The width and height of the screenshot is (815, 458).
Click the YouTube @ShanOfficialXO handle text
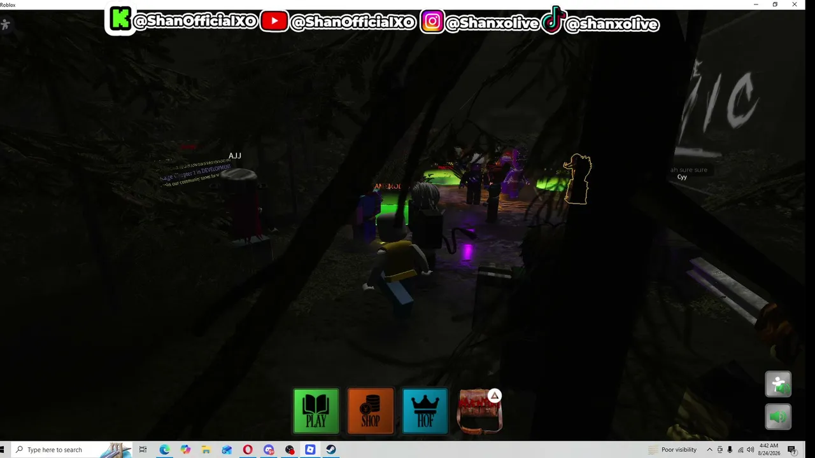(353, 22)
